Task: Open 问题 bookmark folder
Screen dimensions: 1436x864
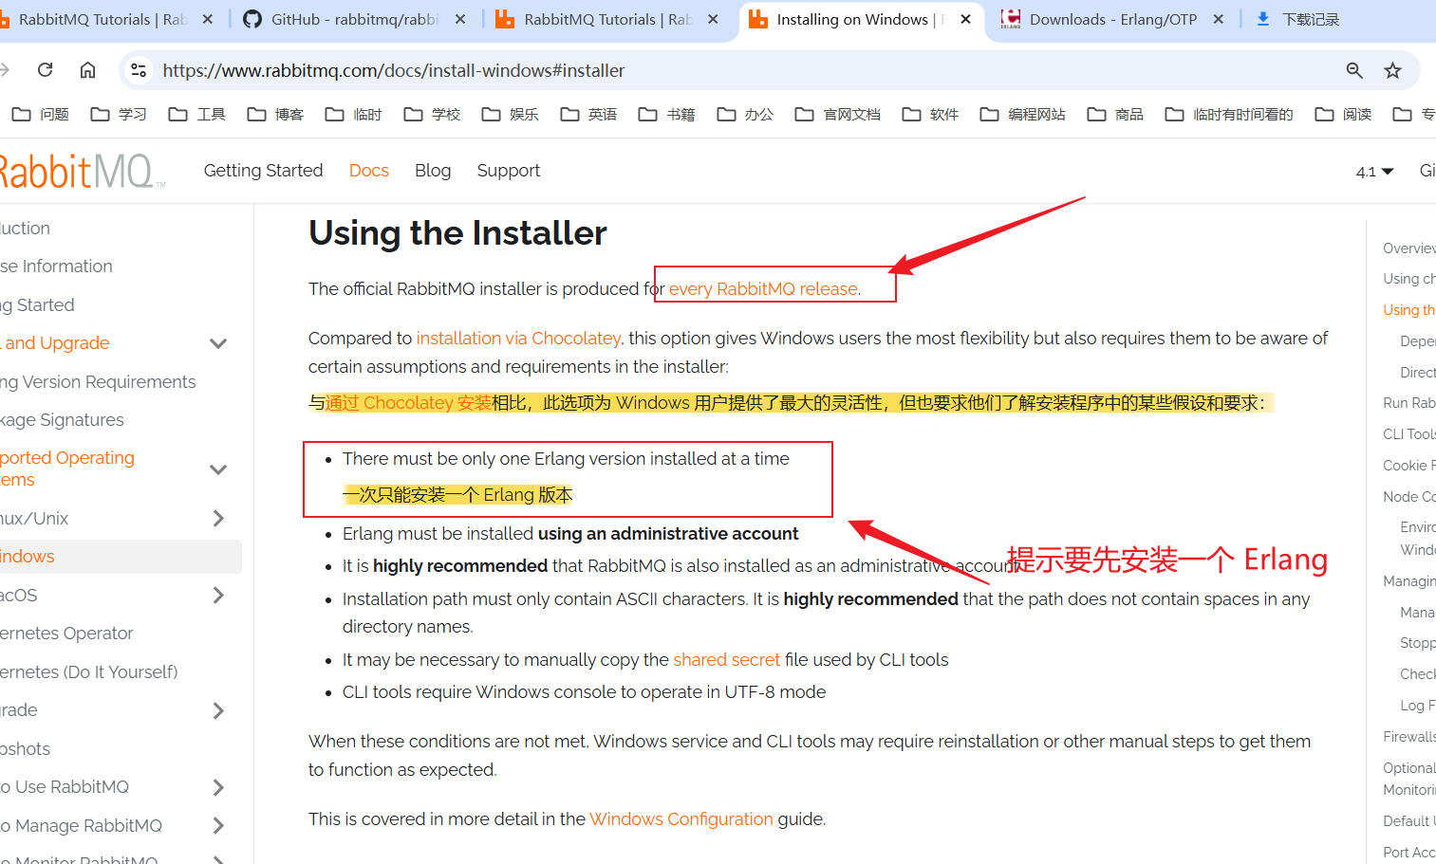Action: pyautogui.click(x=41, y=114)
